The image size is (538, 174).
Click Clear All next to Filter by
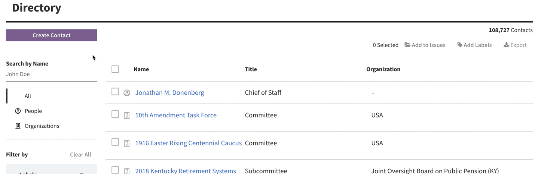[x=80, y=155]
